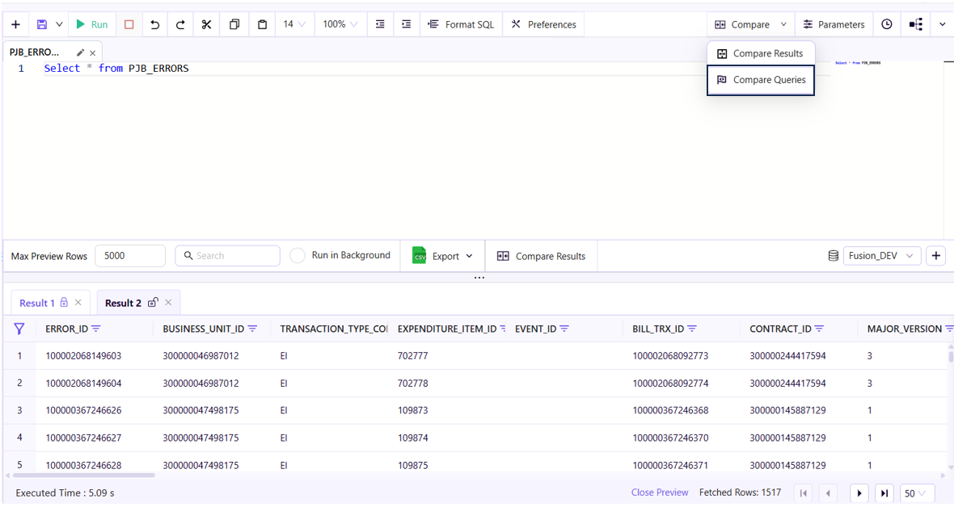Open the font size 14 dropdown
The height and width of the screenshot is (507, 954).
click(x=294, y=24)
